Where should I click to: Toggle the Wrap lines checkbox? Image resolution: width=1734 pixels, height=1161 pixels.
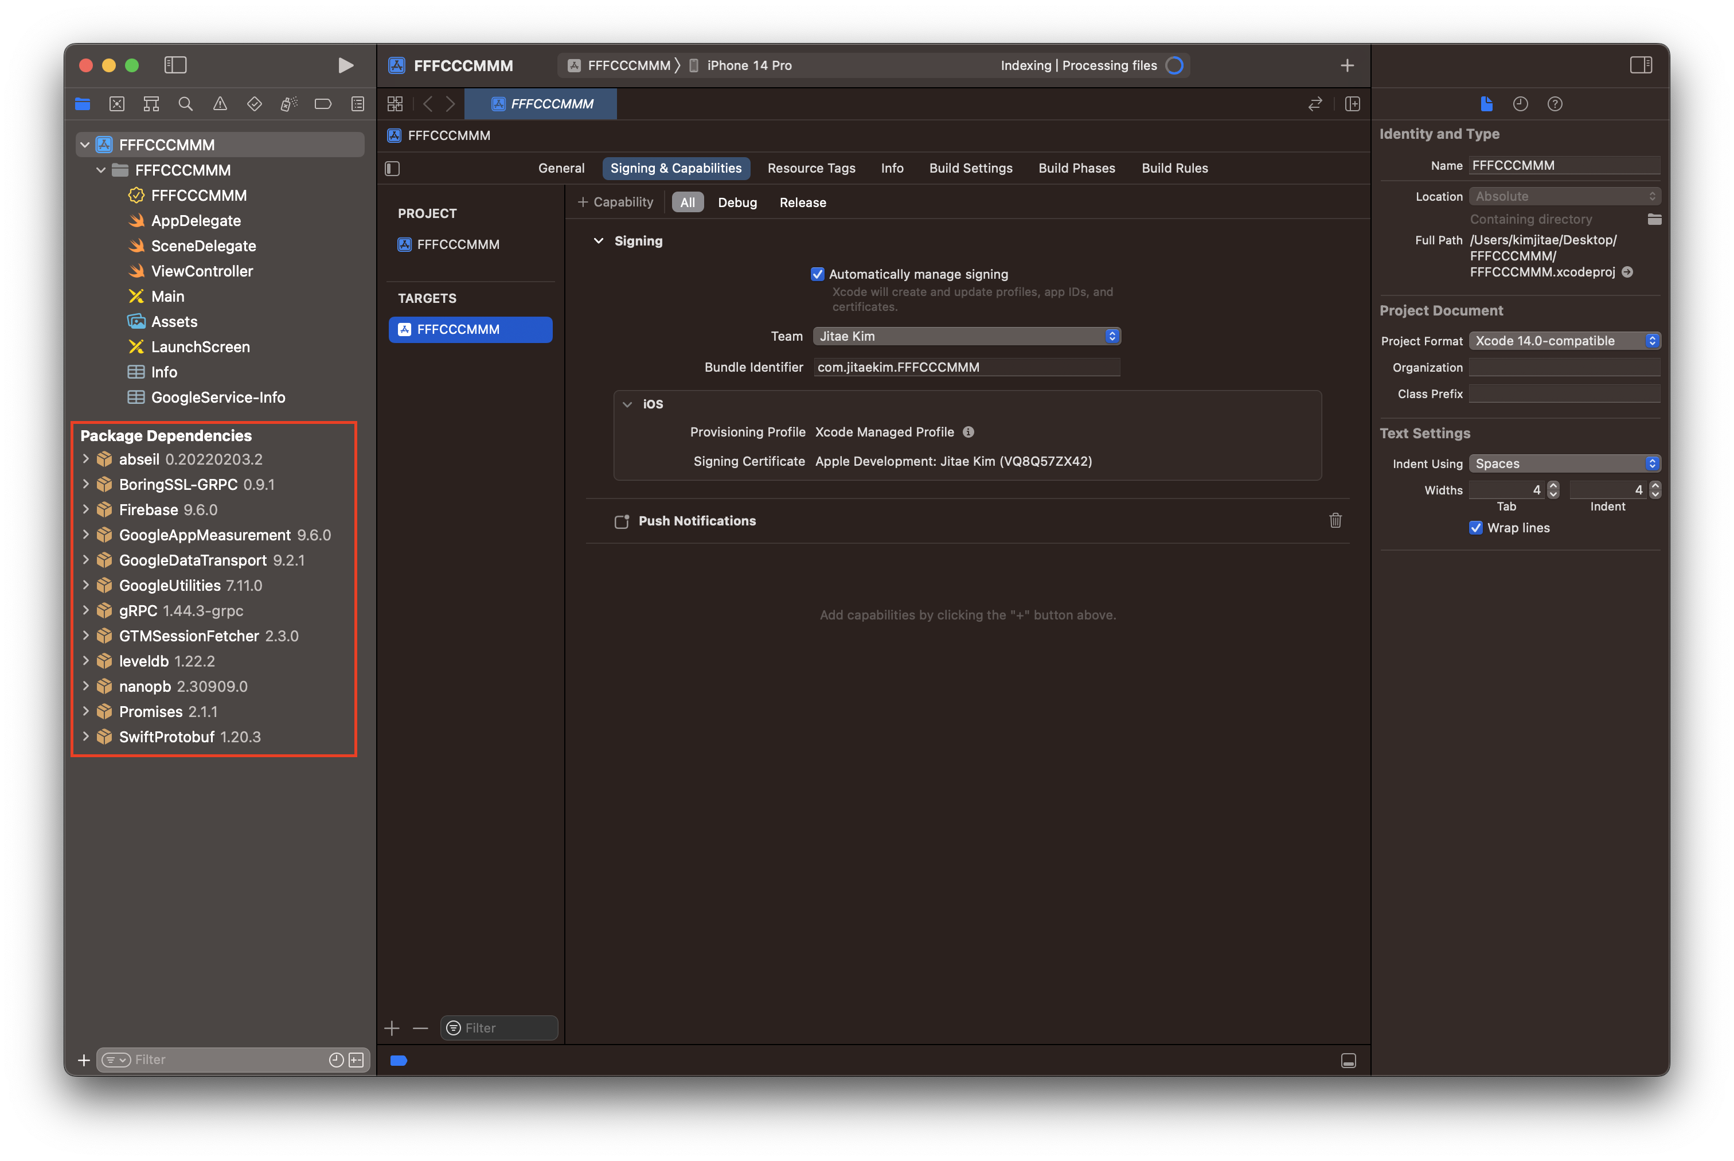click(x=1475, y=528)
